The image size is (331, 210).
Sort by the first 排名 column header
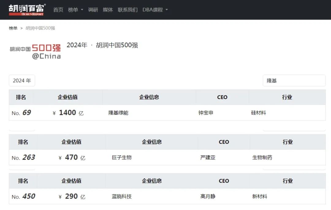[21, 97]
